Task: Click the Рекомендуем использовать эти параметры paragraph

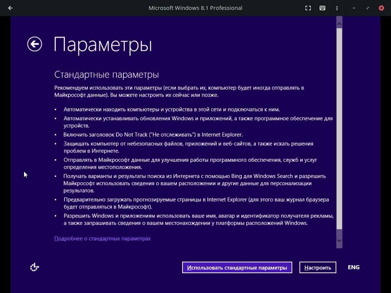Action: (179, 91)
